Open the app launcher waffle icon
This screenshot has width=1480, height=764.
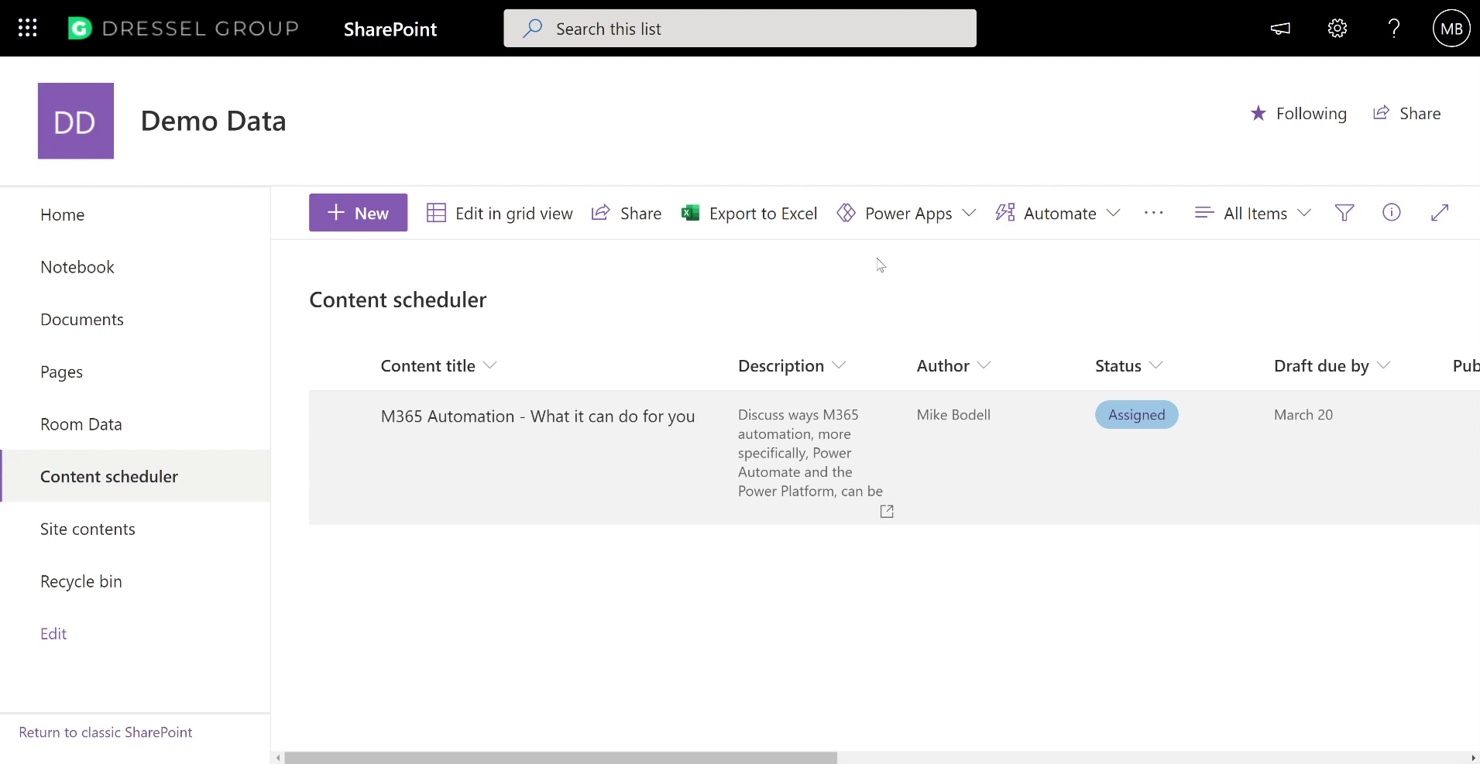tap(27, 28)
